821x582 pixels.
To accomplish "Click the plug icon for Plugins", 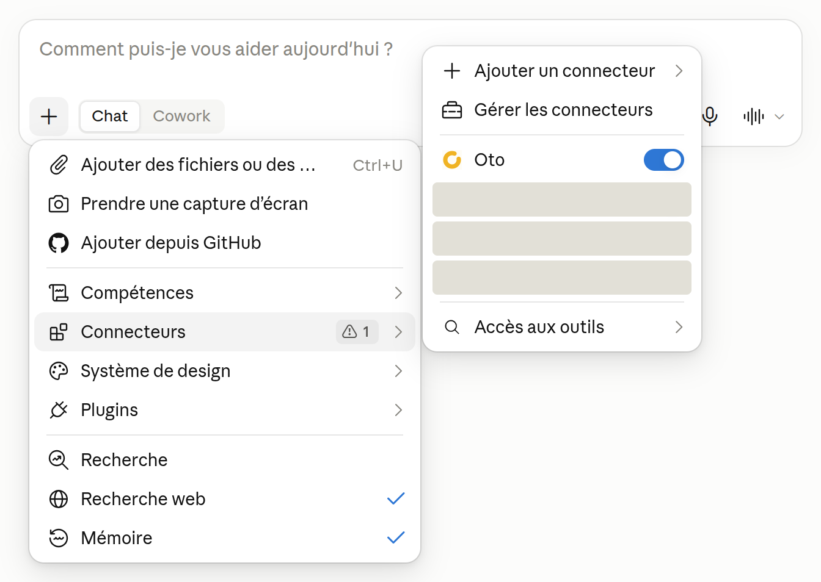I will 59,410.
